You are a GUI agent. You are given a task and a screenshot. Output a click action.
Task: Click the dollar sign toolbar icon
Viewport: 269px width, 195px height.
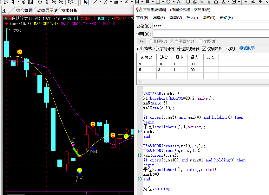[13, 2]
